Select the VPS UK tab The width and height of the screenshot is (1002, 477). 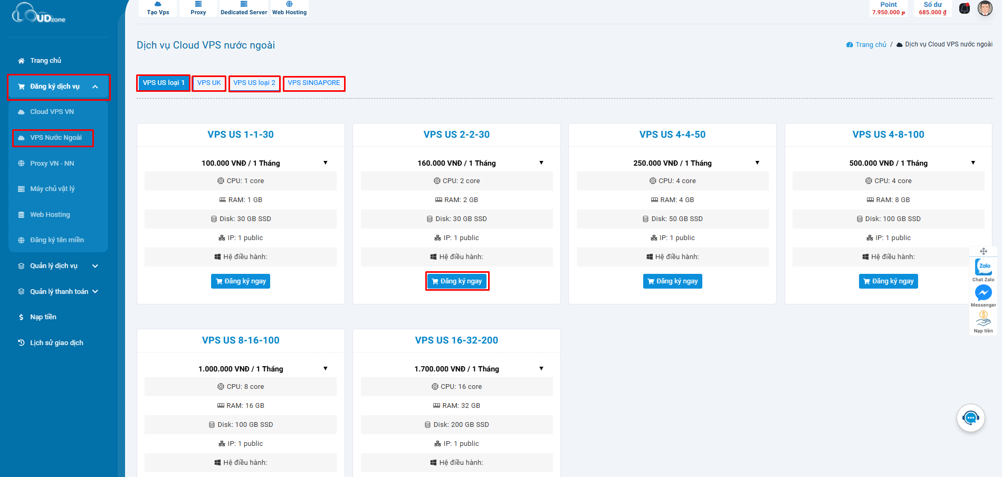(209, 83)
